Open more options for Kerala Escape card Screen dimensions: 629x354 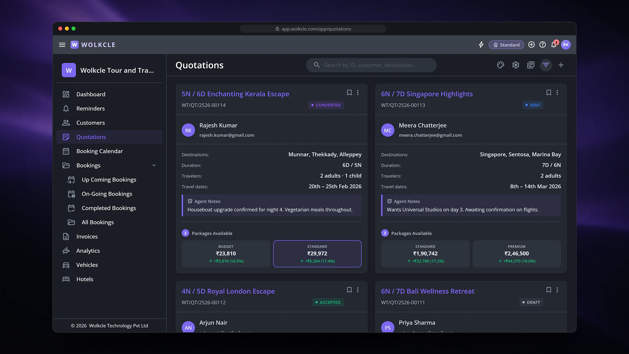click(358, 93)
